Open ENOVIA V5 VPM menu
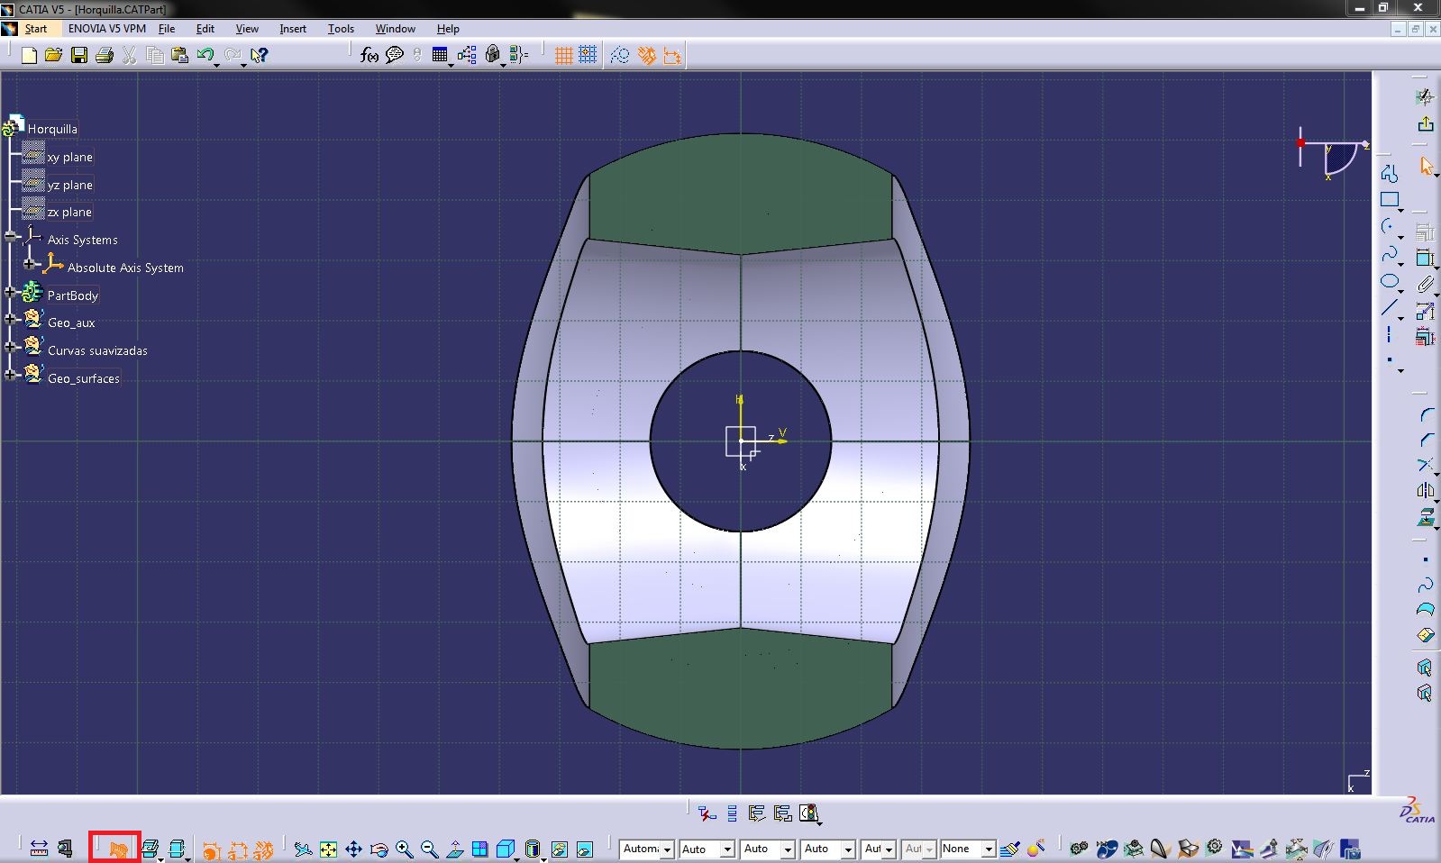Viewport: 1441px width, 863px height. [106, 29]
